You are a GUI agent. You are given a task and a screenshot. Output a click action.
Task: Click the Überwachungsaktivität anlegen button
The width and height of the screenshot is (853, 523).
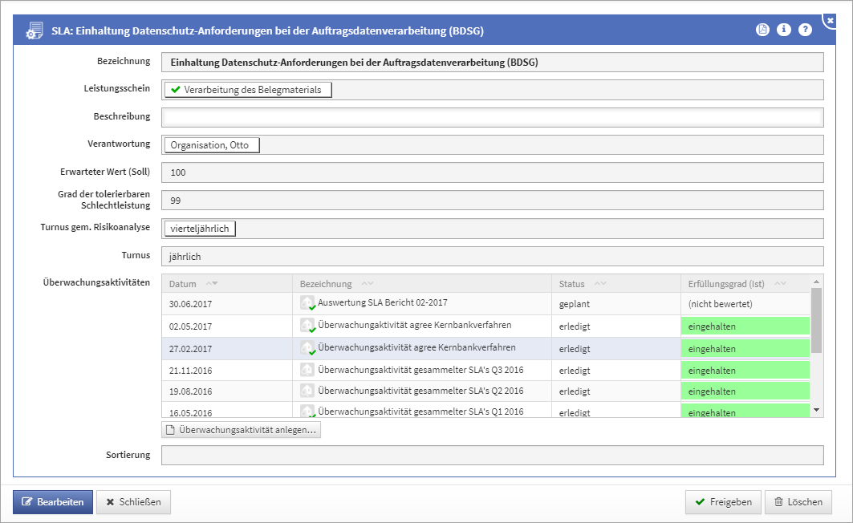point(241,429)
